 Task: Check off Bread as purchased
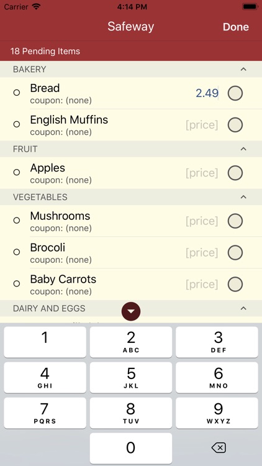(x=235, y=93)
